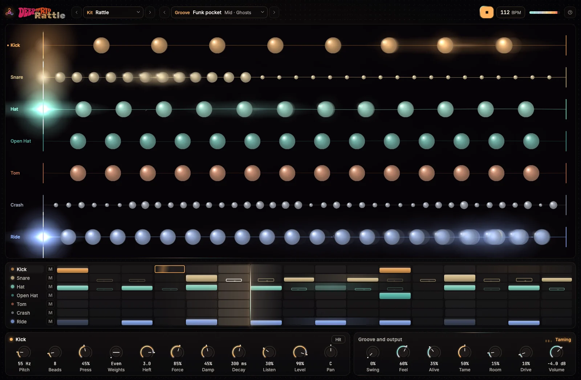This screenshot has height=380, width=581.
Task: Select the Tom row in sequencer list
Action: pyautogui.click(x=26, y=304)
